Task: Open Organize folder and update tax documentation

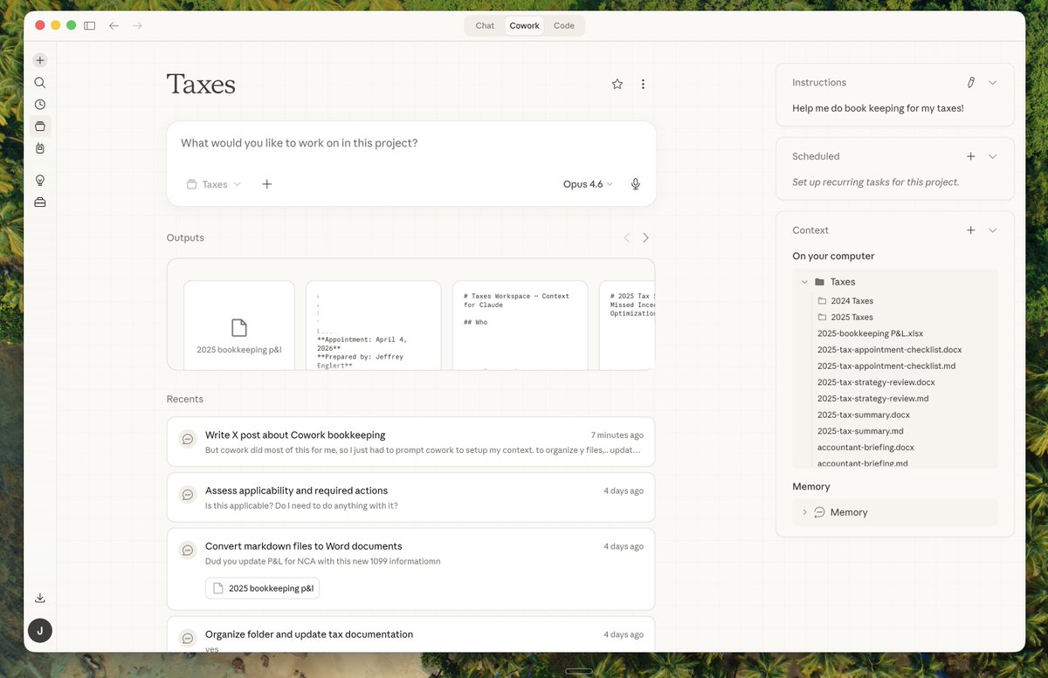Action: (x=410, y=634)
